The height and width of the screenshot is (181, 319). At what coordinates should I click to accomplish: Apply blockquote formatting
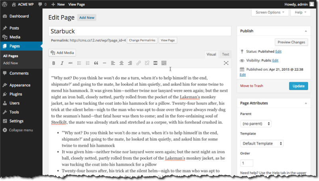coord(96,63)
